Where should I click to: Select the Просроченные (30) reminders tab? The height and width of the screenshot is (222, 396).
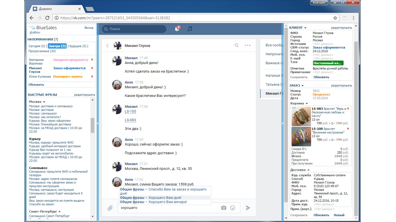(x=42, y=51)
